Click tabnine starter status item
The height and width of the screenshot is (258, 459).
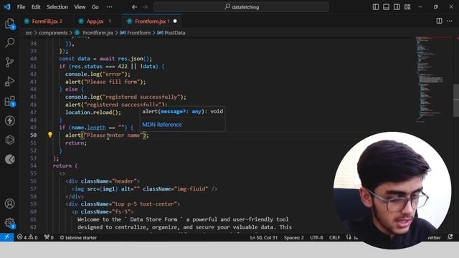pos(78,237)
